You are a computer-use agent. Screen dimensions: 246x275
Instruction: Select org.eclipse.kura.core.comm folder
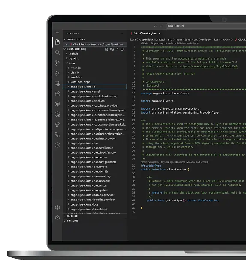pos(95,157)
